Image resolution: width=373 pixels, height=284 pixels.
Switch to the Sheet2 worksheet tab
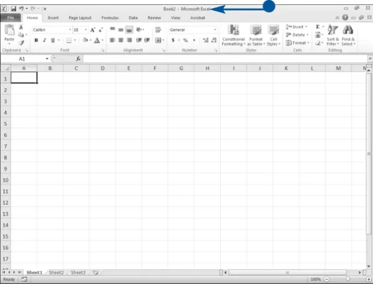[56, 272]
